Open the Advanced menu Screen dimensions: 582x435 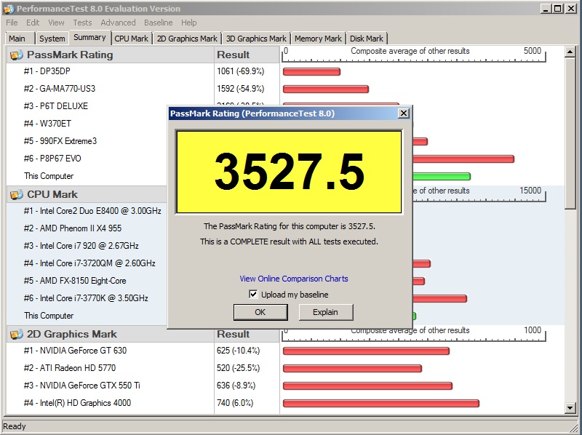click(x=118, y=23)
